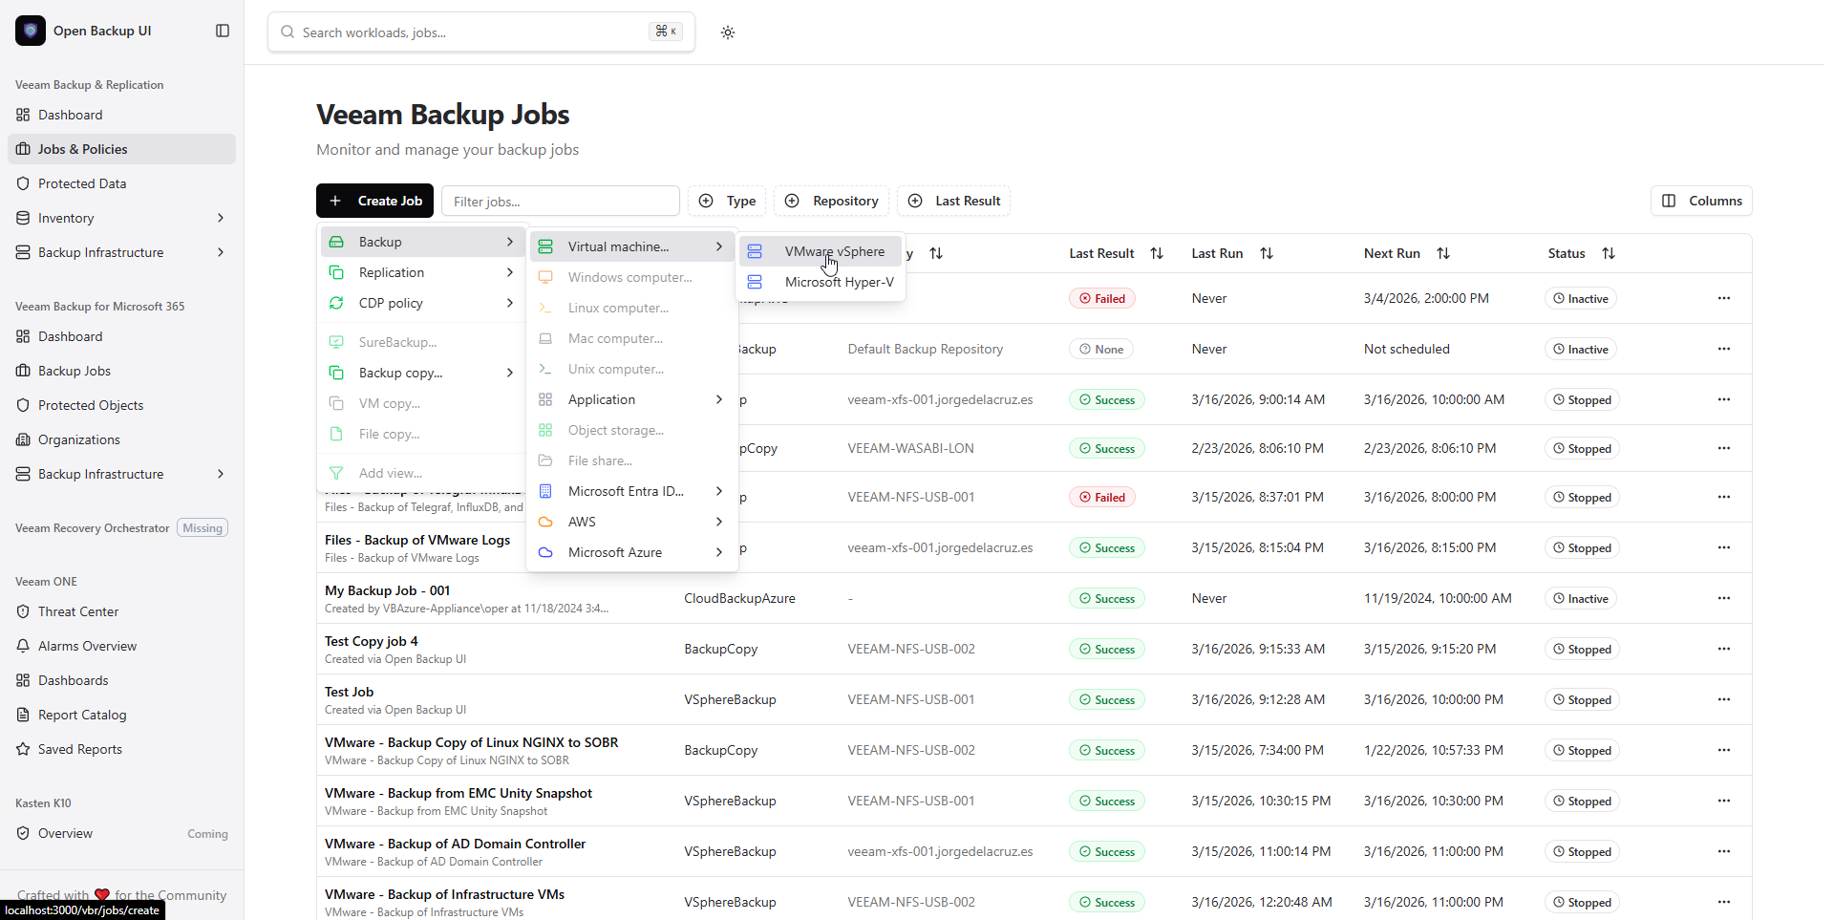Screen dimensions: 1834x920
Task: Click the Saved Reports star icon
Action: tap(23, 749)
